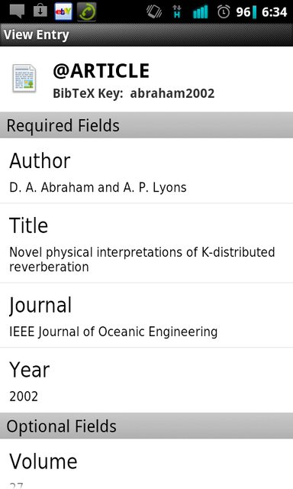
Task: Tap the mobile data H icon
Action: tap(177, 12)
